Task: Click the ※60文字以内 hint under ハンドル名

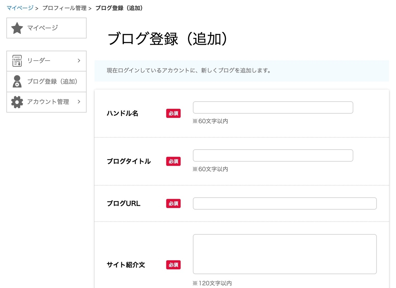Action: (x=210, y=121)
